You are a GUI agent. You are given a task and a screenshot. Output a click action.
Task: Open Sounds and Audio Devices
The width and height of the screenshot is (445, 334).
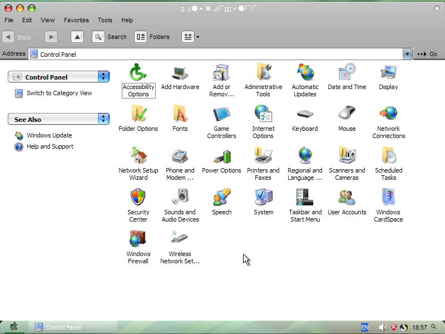(x=180, y=205)
